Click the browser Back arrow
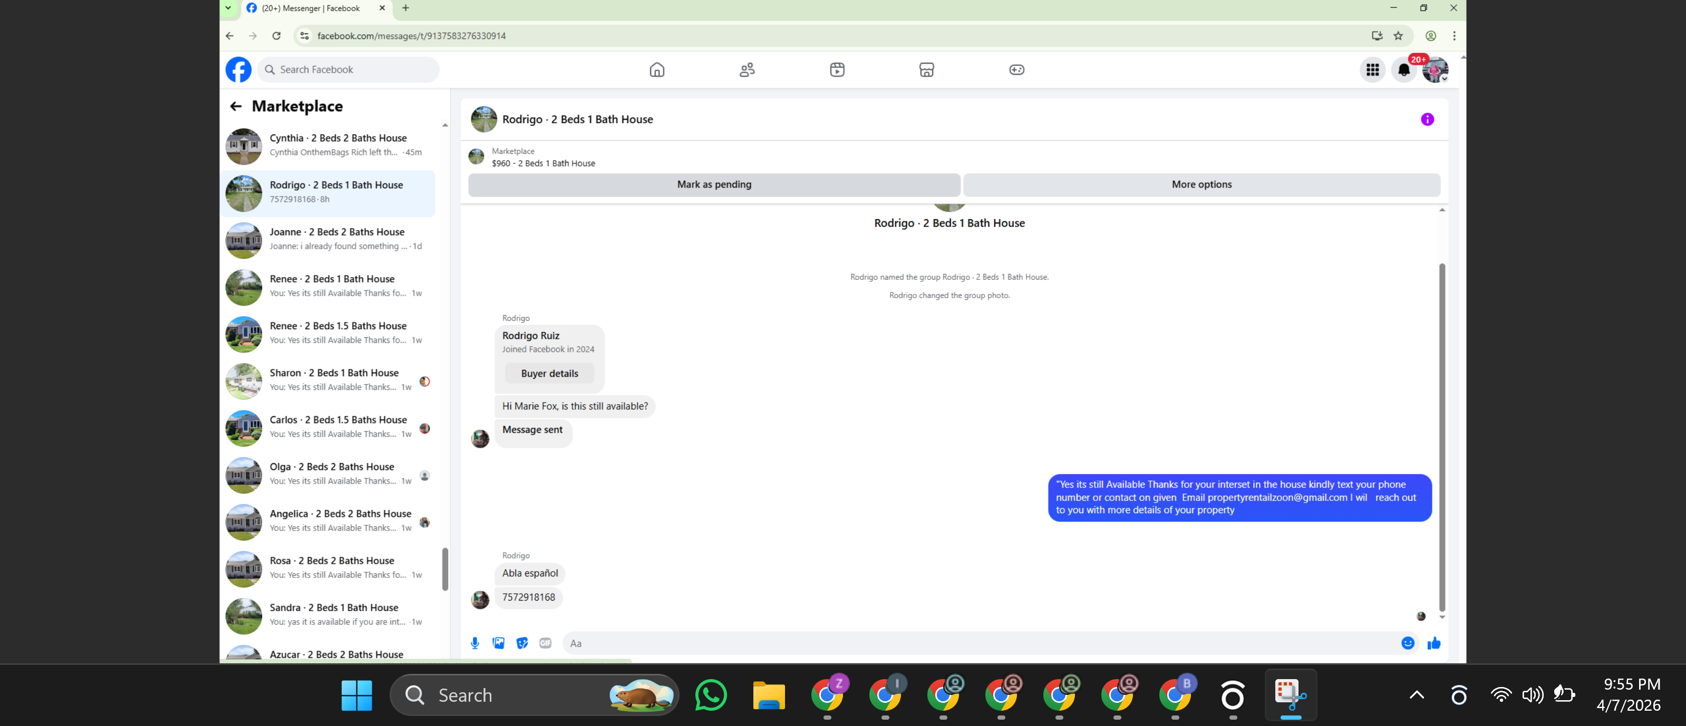Screen dimensions: 1686x726 (x=230, y=36)
